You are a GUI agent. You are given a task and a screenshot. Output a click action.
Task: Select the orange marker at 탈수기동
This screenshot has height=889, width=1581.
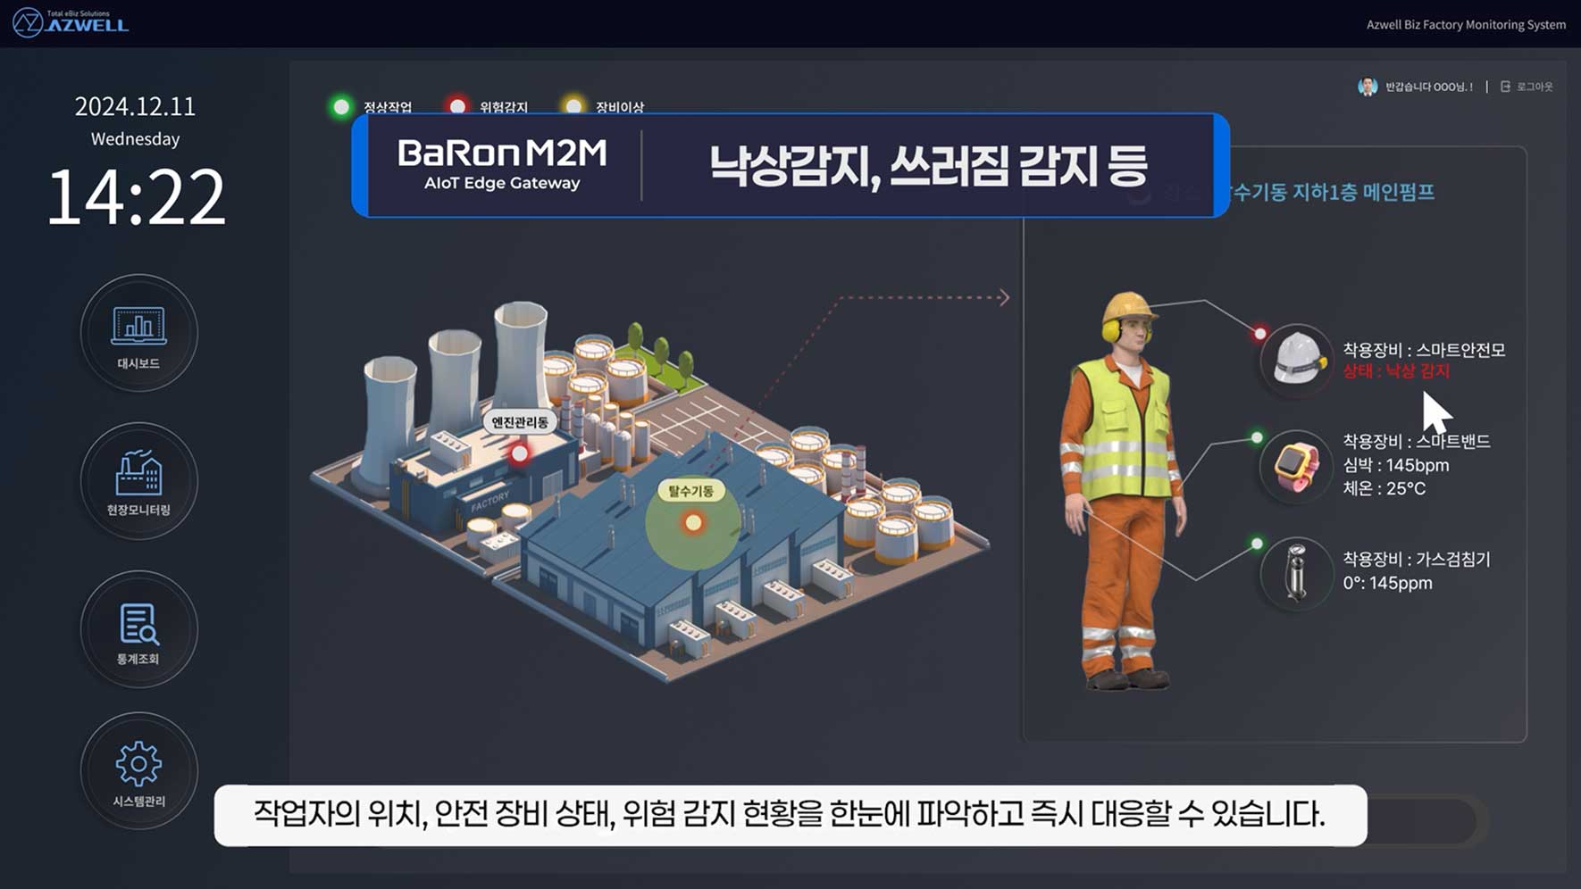693,523
